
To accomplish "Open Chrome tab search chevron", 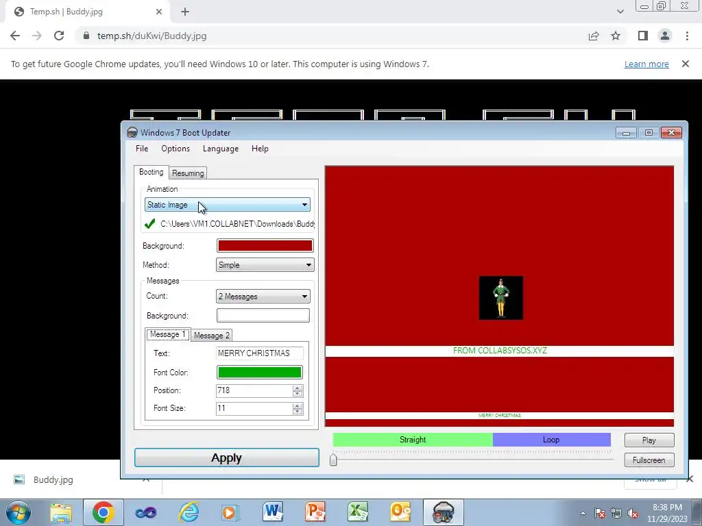I will pyautogui.click(x=620, y=12).
